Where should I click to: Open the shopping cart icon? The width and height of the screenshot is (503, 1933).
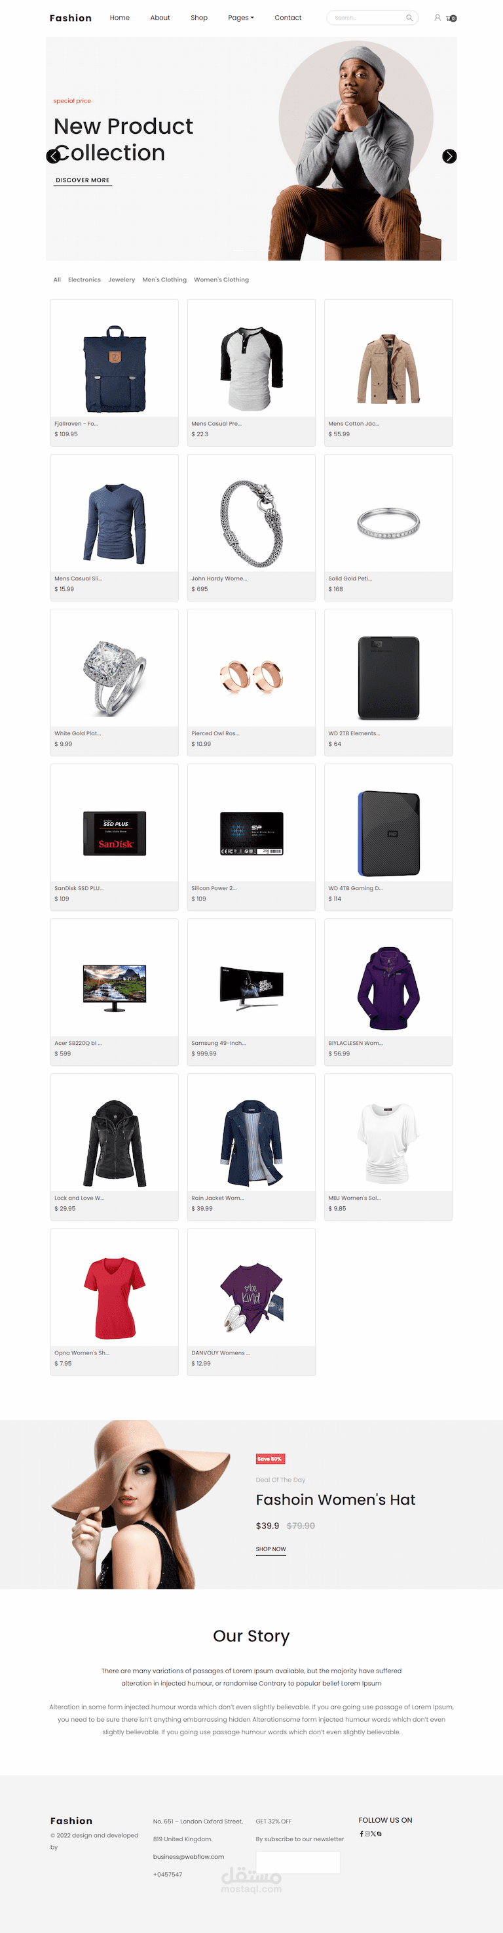pos(451,18)
